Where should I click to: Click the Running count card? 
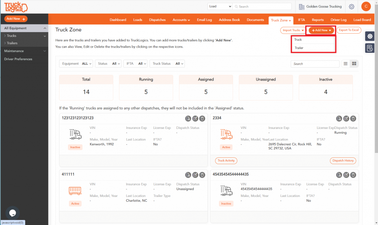(x=146, y=88)
